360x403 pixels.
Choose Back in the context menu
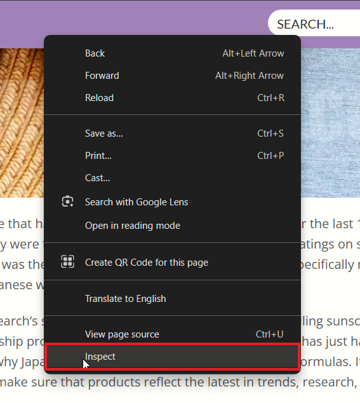pyautogui.click(x=172, y=53)
